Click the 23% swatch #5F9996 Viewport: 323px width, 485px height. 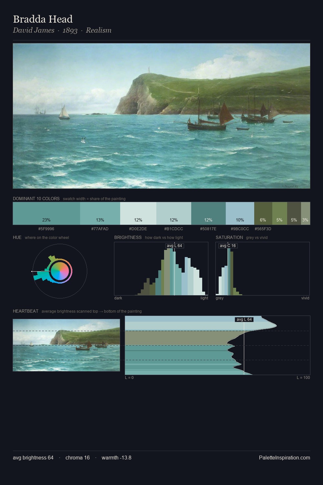pyautogui.click(x=47, y=213)
